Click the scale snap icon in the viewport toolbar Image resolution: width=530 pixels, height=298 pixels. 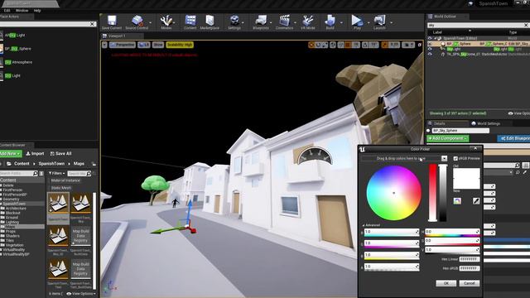[x=384, y=45]
